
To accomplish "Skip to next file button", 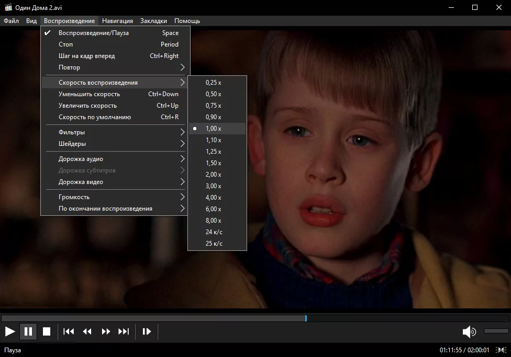I will (x=124, y=331).
